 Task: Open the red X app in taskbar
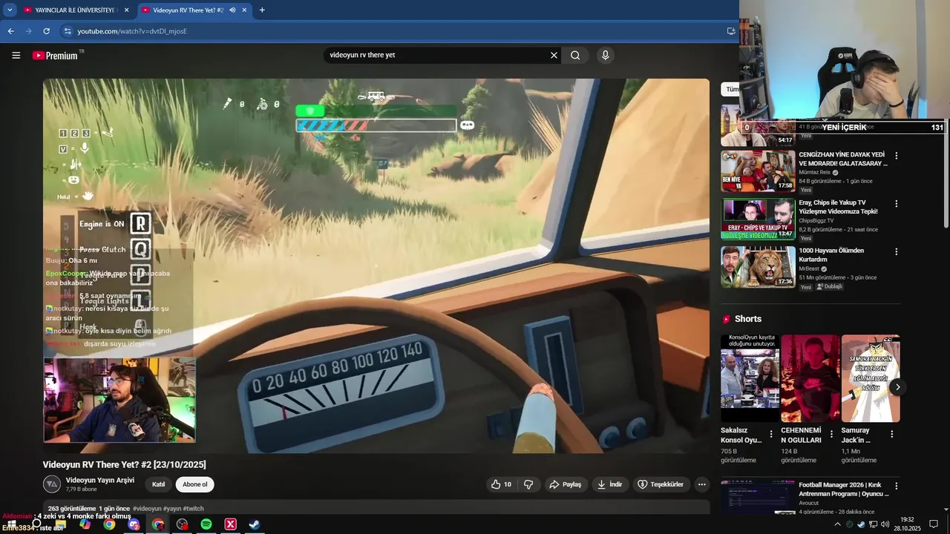(x=230, y=524)
